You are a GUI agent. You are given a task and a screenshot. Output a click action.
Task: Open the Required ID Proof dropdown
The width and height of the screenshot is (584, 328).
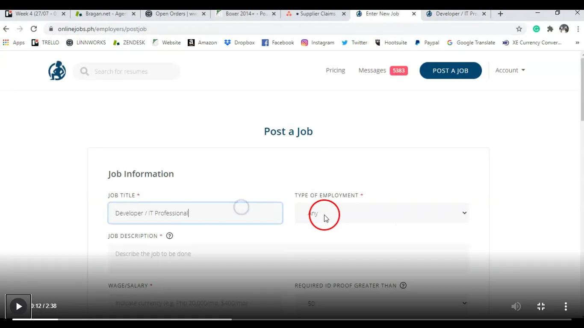[382, 303]
